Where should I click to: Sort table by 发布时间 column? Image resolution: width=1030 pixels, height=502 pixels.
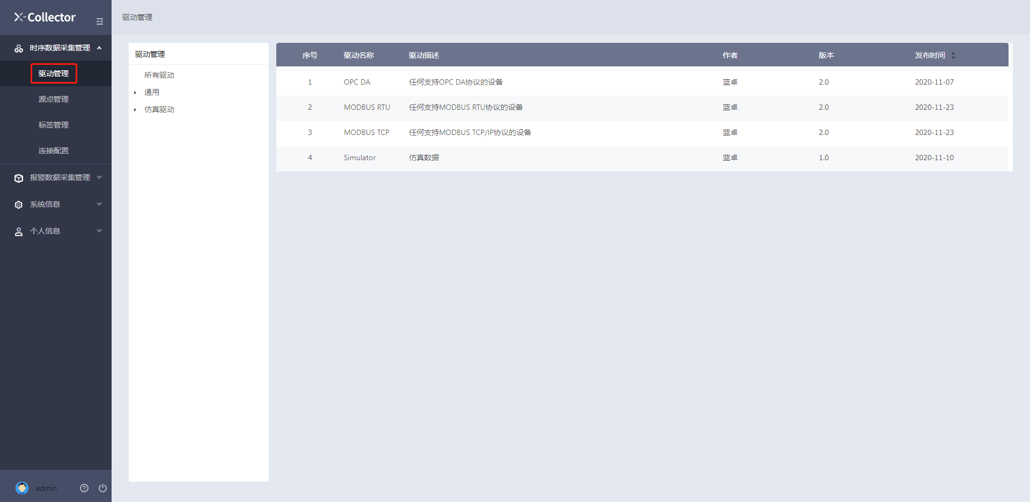pos(953,55)
